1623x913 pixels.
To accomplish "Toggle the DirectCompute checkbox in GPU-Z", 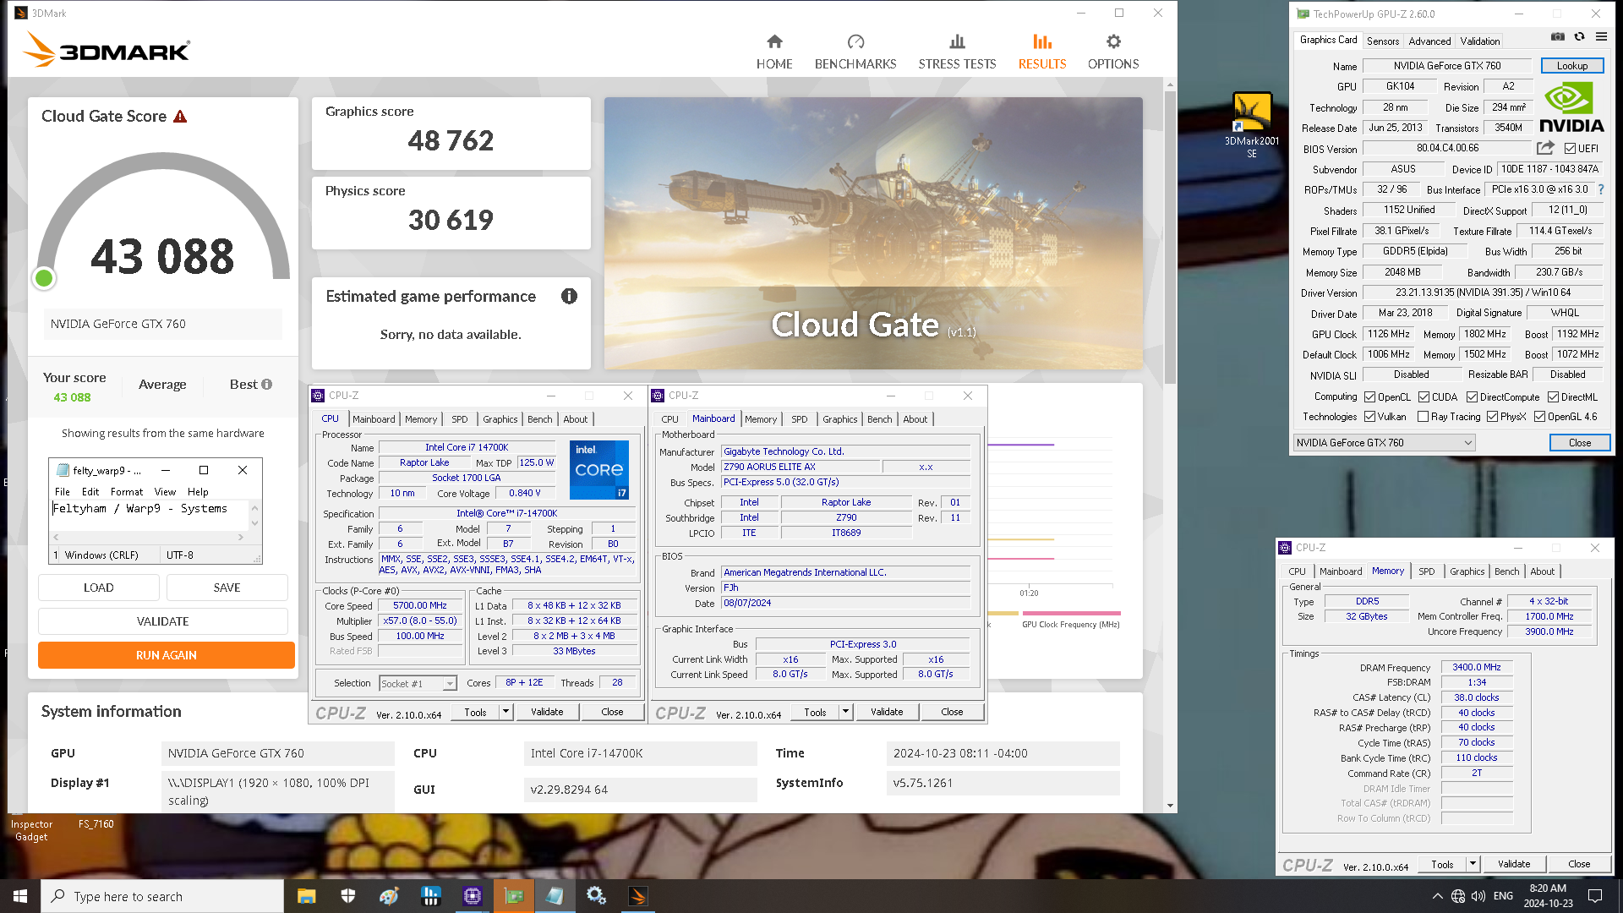I will click(x=1472, y=396).
